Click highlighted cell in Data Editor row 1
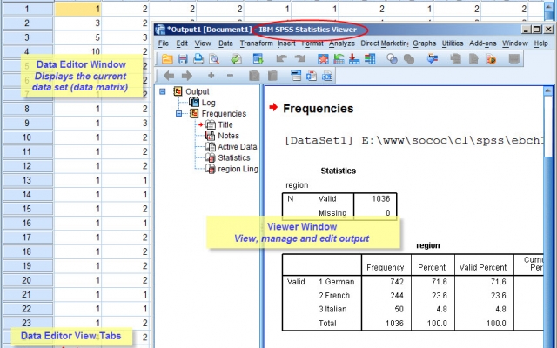557x348 pixels. 77,9
